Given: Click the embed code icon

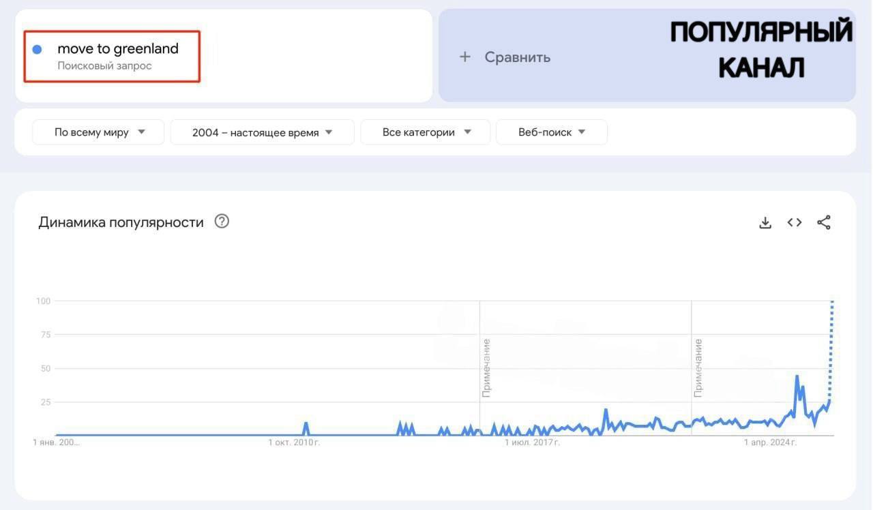Looking at the screenshot, I should pyautogui.click(x=795, y=222).
